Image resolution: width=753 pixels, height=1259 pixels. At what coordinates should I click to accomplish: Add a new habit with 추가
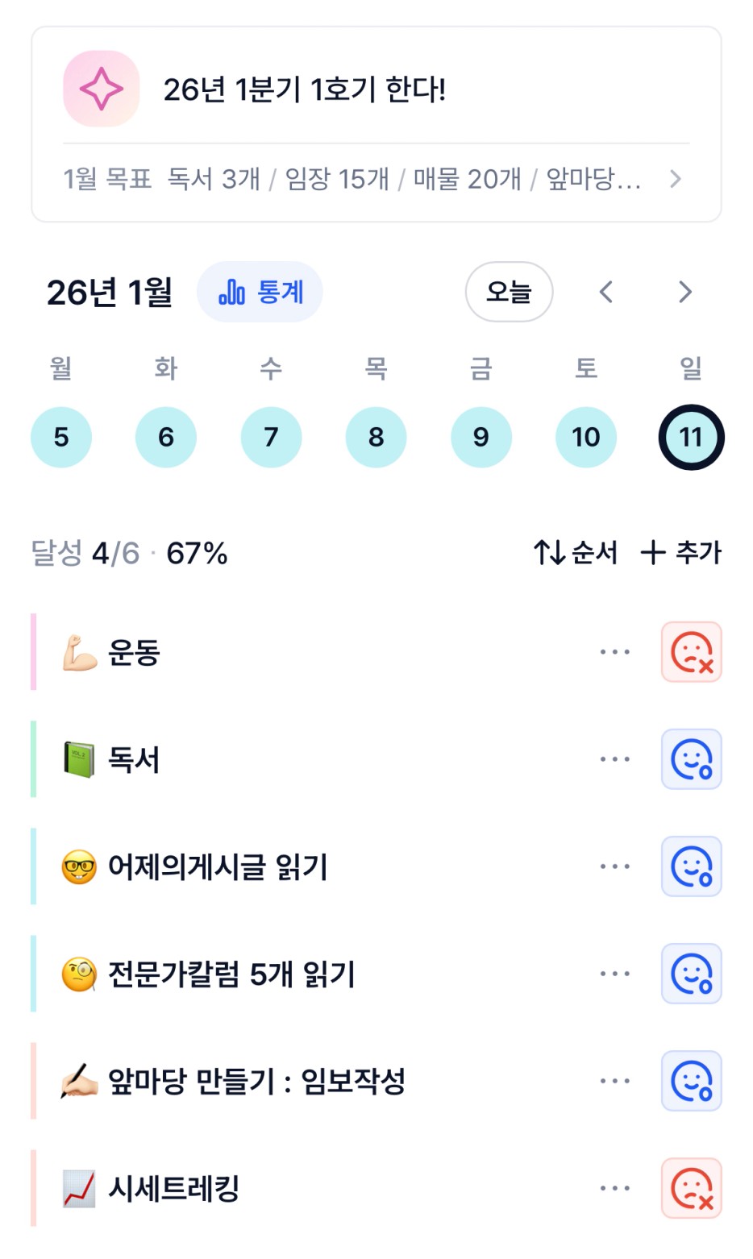click(681, 553)
